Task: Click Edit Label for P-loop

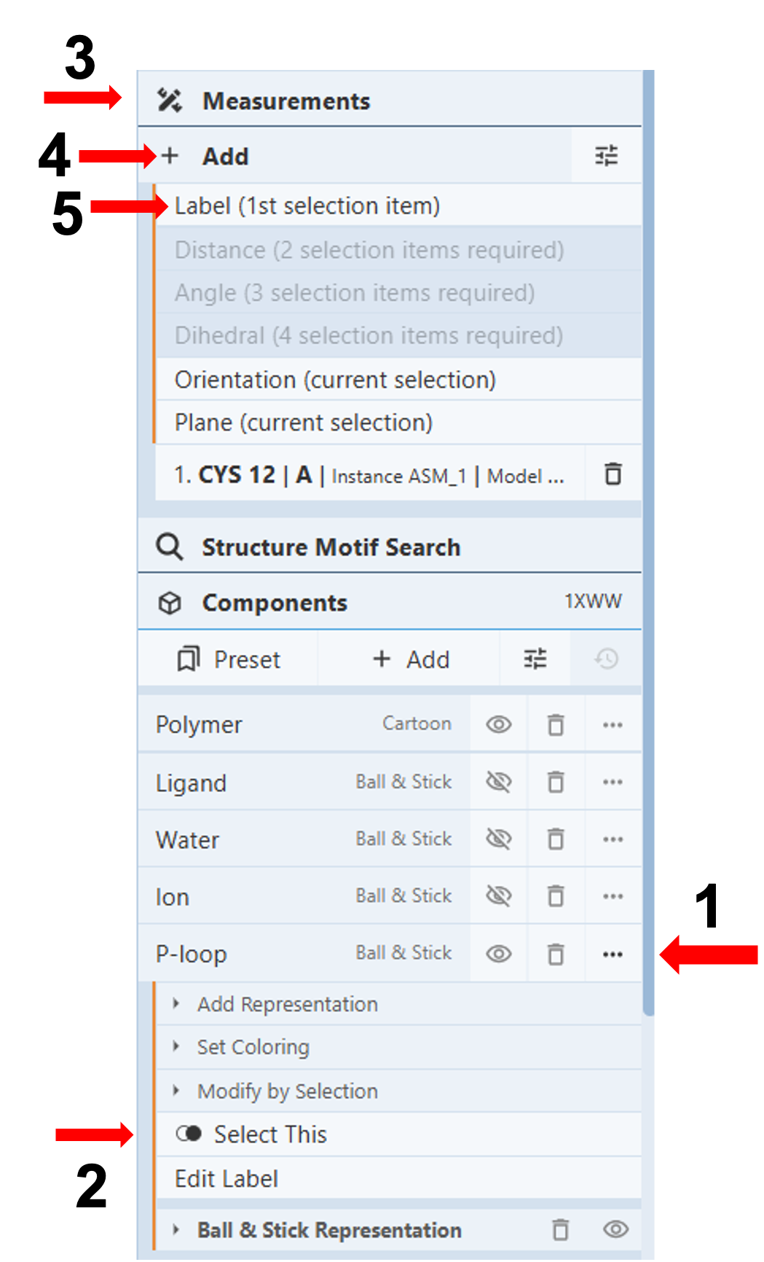Action: [x=227, y=1178]
